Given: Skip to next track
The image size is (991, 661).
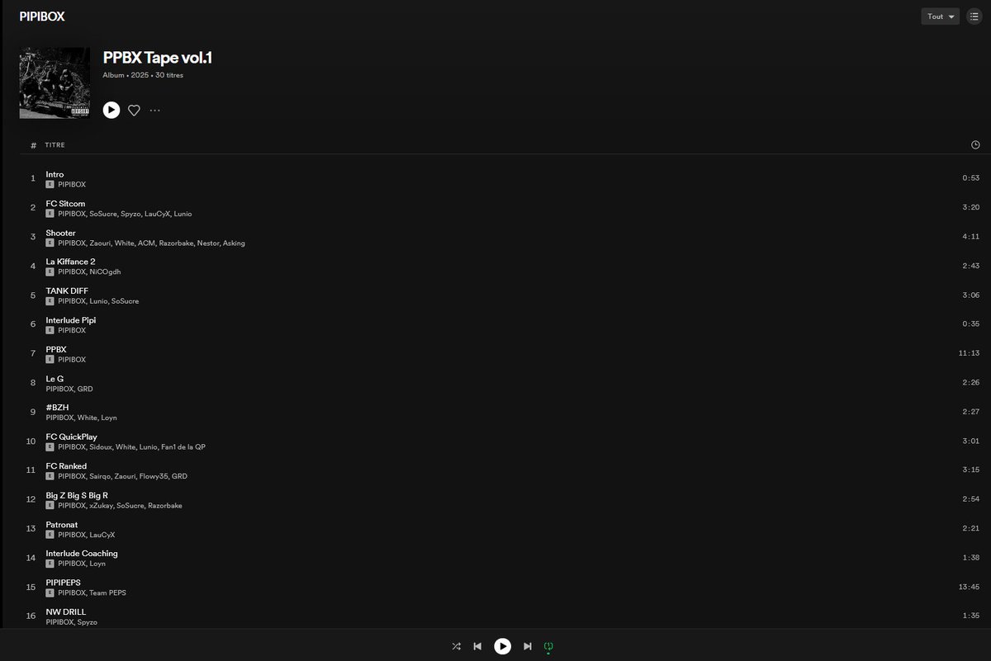Looking at the screenshot, I should tap(528, 646).
